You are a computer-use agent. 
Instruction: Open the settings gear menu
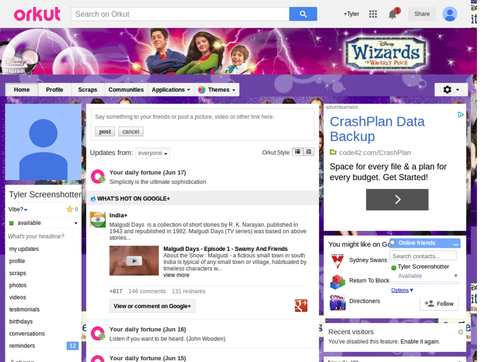(451, 90)
